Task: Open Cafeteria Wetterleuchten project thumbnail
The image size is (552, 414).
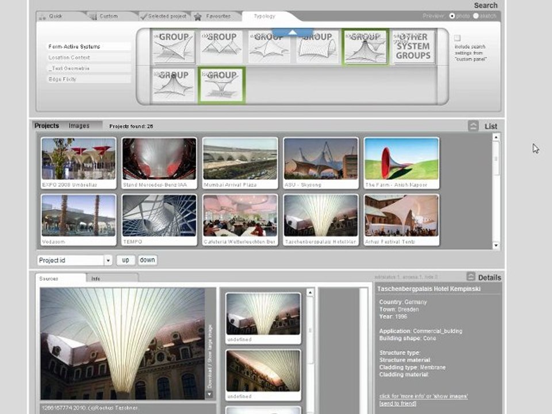Action: pos(240,220)
